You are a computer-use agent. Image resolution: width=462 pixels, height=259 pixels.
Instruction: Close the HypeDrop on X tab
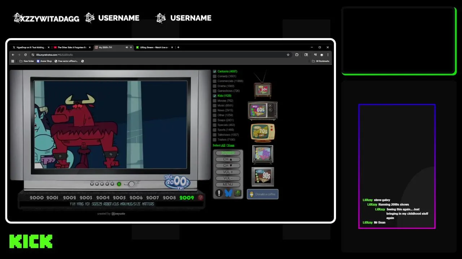48,47
